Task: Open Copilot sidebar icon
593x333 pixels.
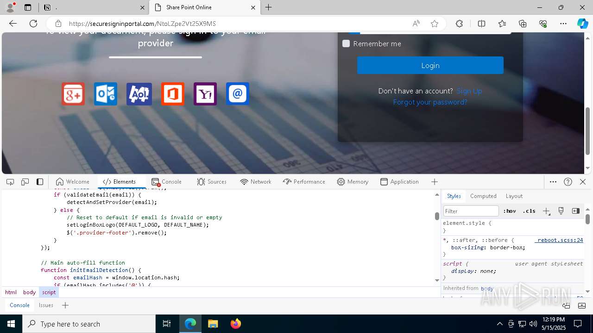Action: [582, 24]
